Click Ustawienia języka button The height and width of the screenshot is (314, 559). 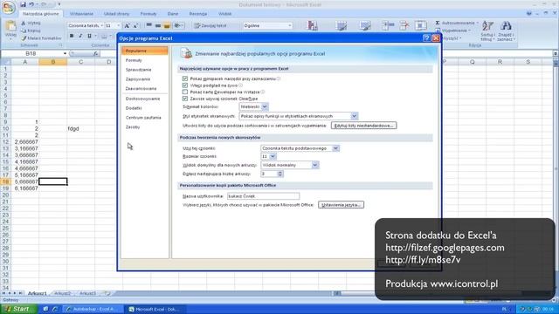point(341,205)
